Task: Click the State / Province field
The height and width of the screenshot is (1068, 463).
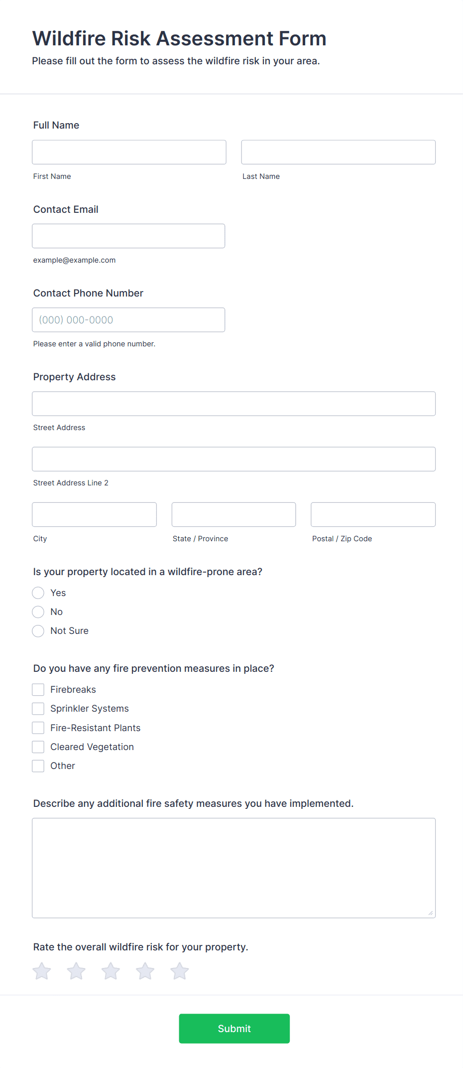Action: 233,514
